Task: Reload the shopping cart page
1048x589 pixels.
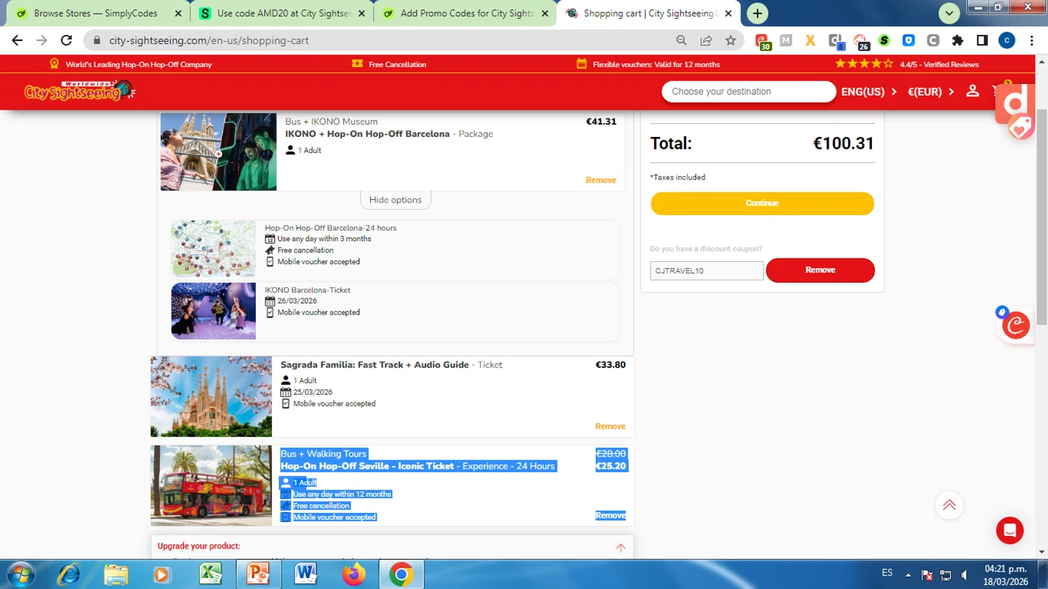Action: click(x=66, y=41)
